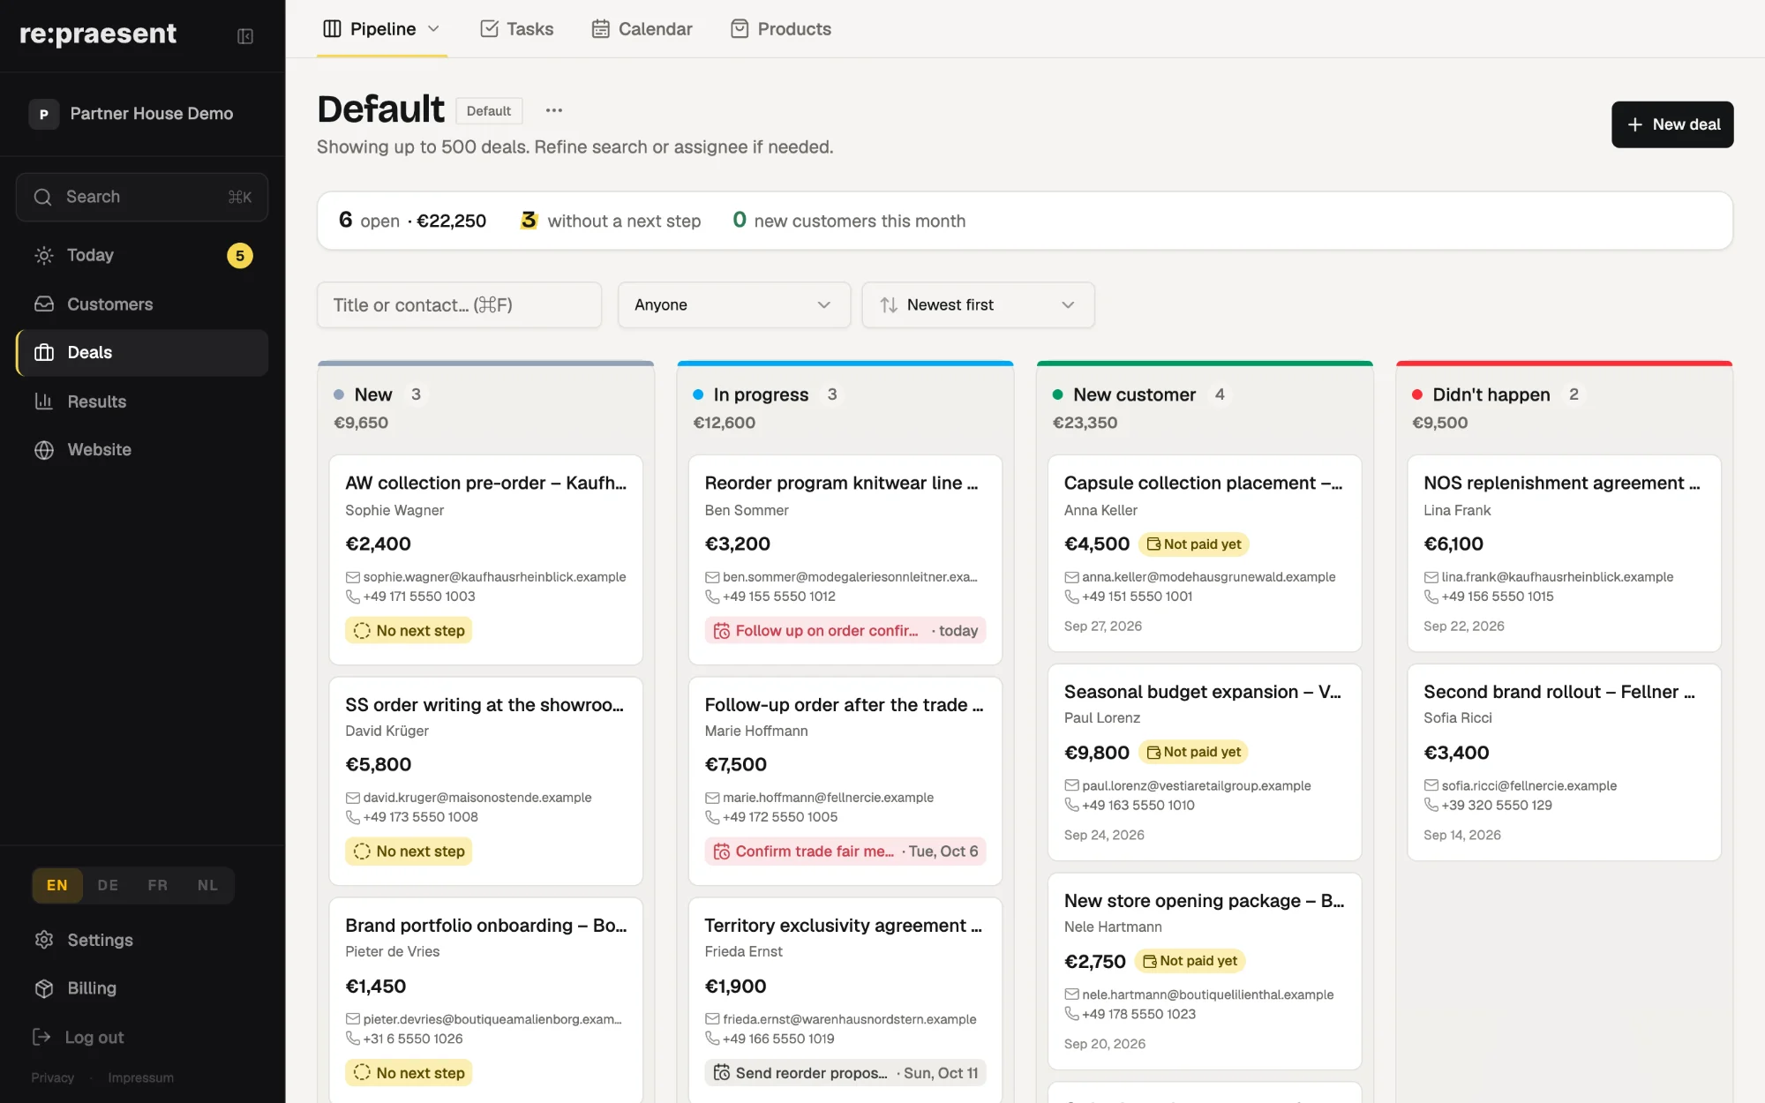Click the Confirm trade fair task on Marie Hoffmann
This screenshot has width=1765, height=1103.
[845, 852]
